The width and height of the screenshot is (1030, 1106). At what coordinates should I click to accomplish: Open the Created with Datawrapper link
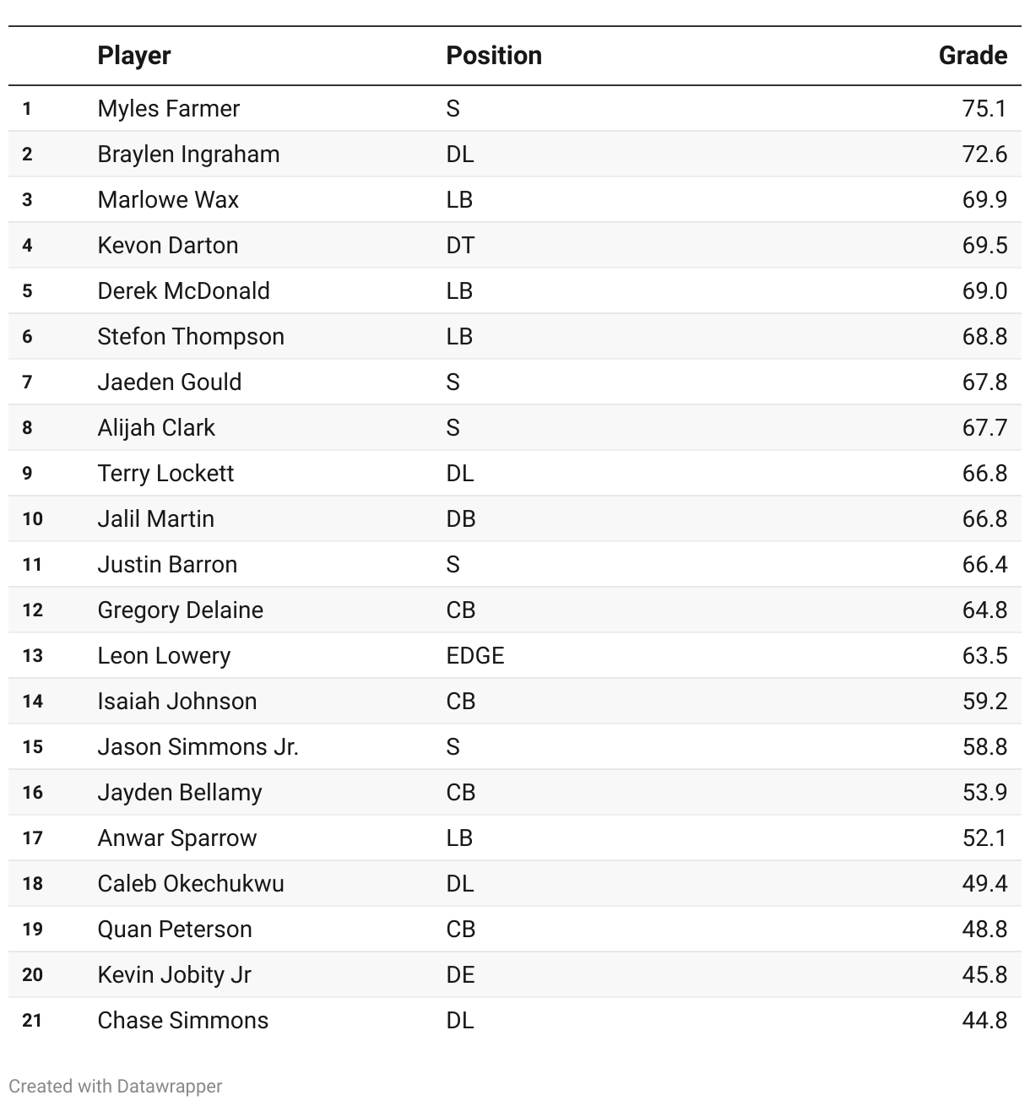tap(116, 1086)
